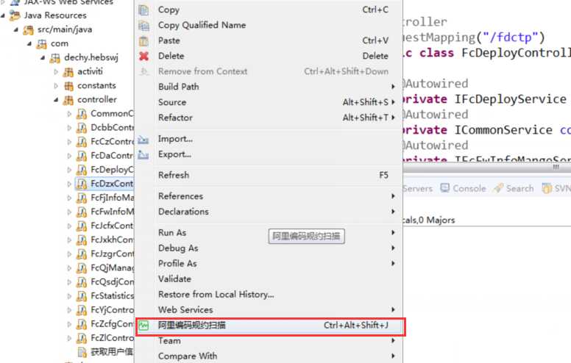This screenshot has width=571, height=363.
Task: Expand the FcDzxCont class node
Action: (x=70, y=184)
